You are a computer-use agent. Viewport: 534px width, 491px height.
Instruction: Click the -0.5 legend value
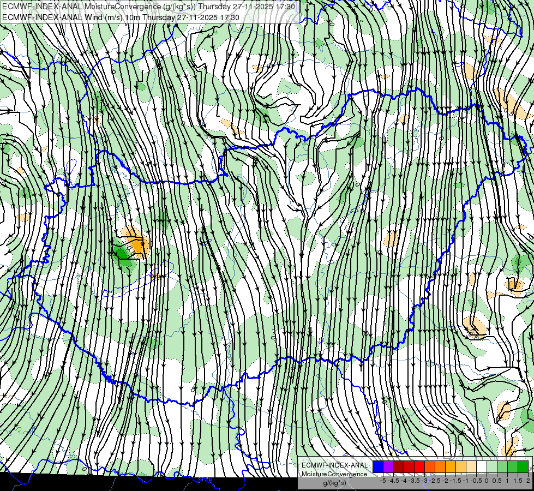pyautogui.click(x=476, y=481)
